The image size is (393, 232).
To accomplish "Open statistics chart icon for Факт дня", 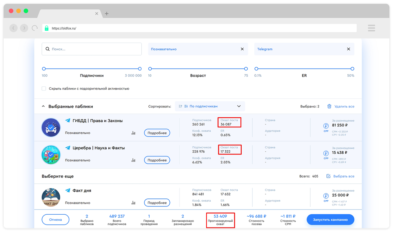I will (133, 203).
